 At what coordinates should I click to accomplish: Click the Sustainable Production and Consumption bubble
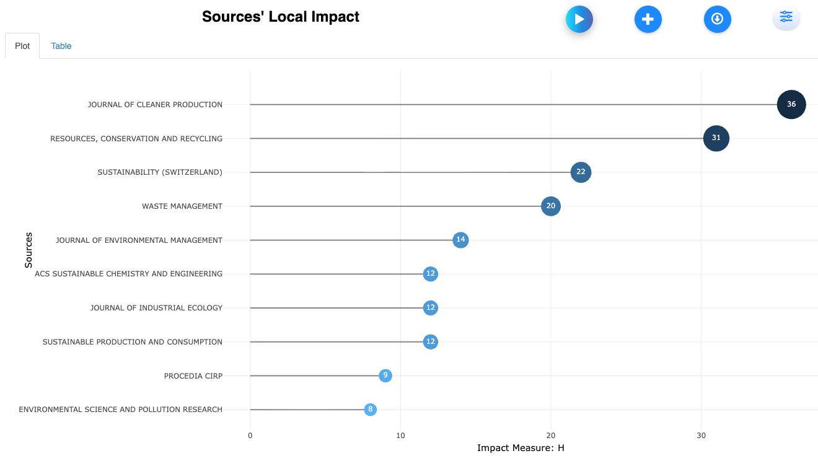[431, 341]
